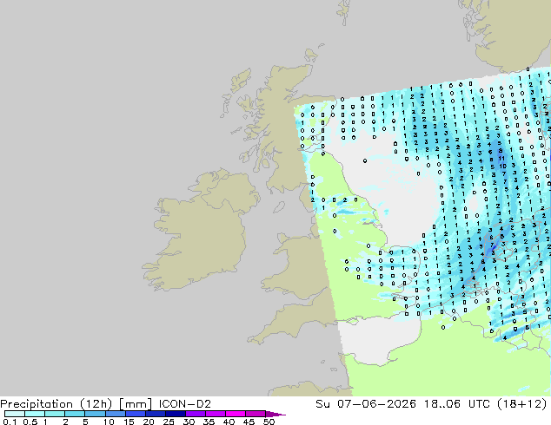551x425 pixels.
Task: Click the 45–50 mm legend color swatch
Action: (x=256, y=414)
